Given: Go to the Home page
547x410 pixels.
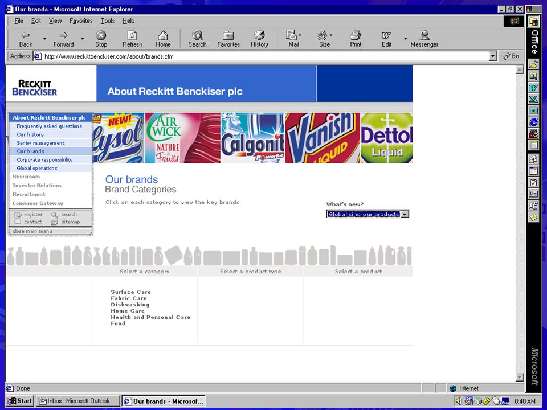Looking at the screenshot, I should point(163,39).
